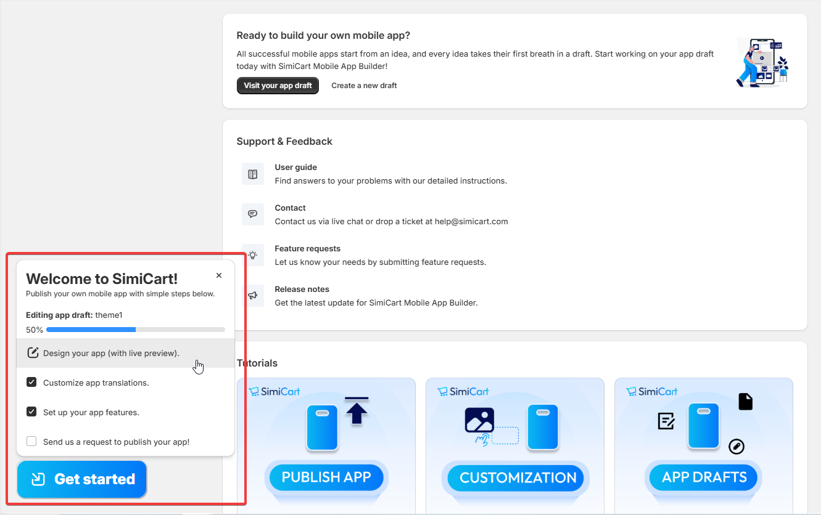Click the Release notes megaphone icon
The height and width of the screenshot is (515, 821).
point(252,296)
